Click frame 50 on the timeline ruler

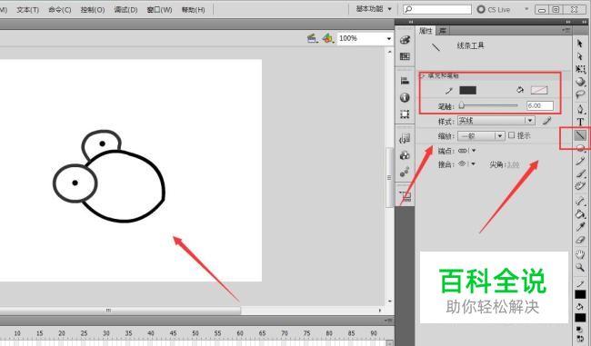[195, 333]
